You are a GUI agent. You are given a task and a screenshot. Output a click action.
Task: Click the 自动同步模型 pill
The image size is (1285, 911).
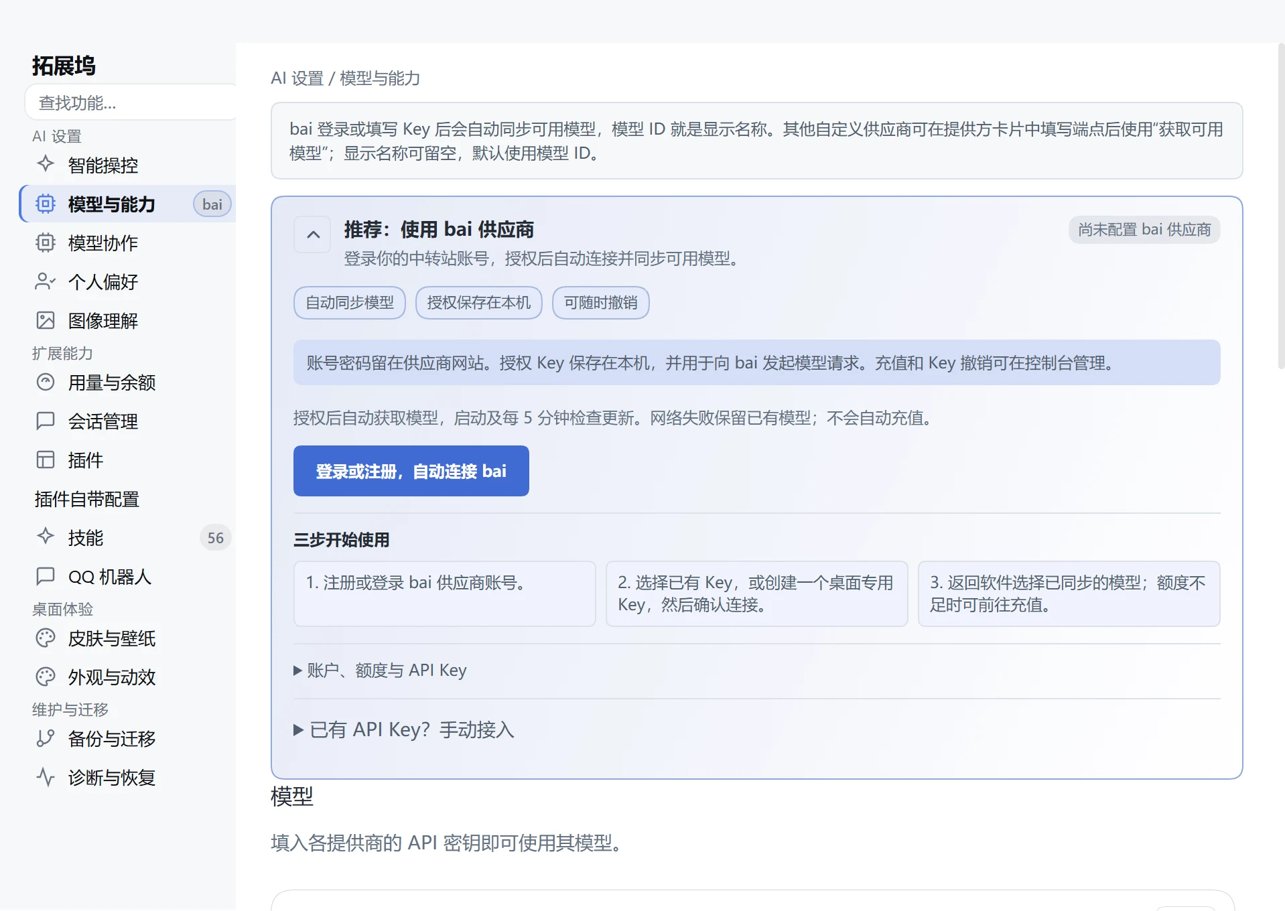tap(350, 303)
